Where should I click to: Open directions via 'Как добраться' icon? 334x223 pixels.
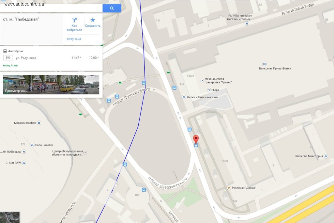(74, 20)
